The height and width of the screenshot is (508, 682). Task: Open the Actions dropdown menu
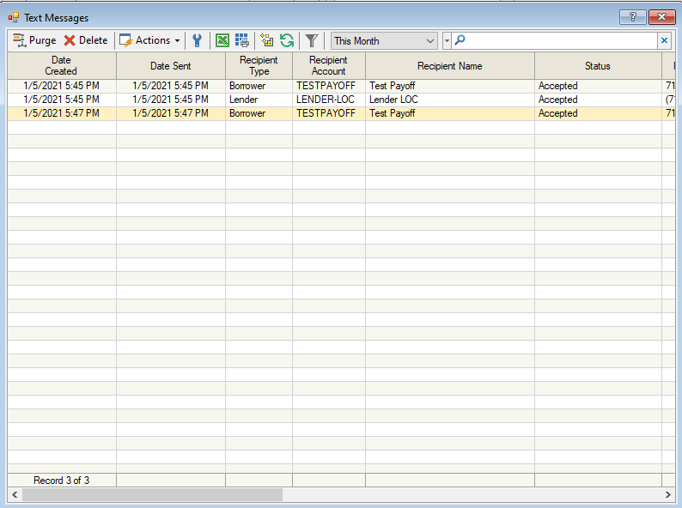pos(149,40)
